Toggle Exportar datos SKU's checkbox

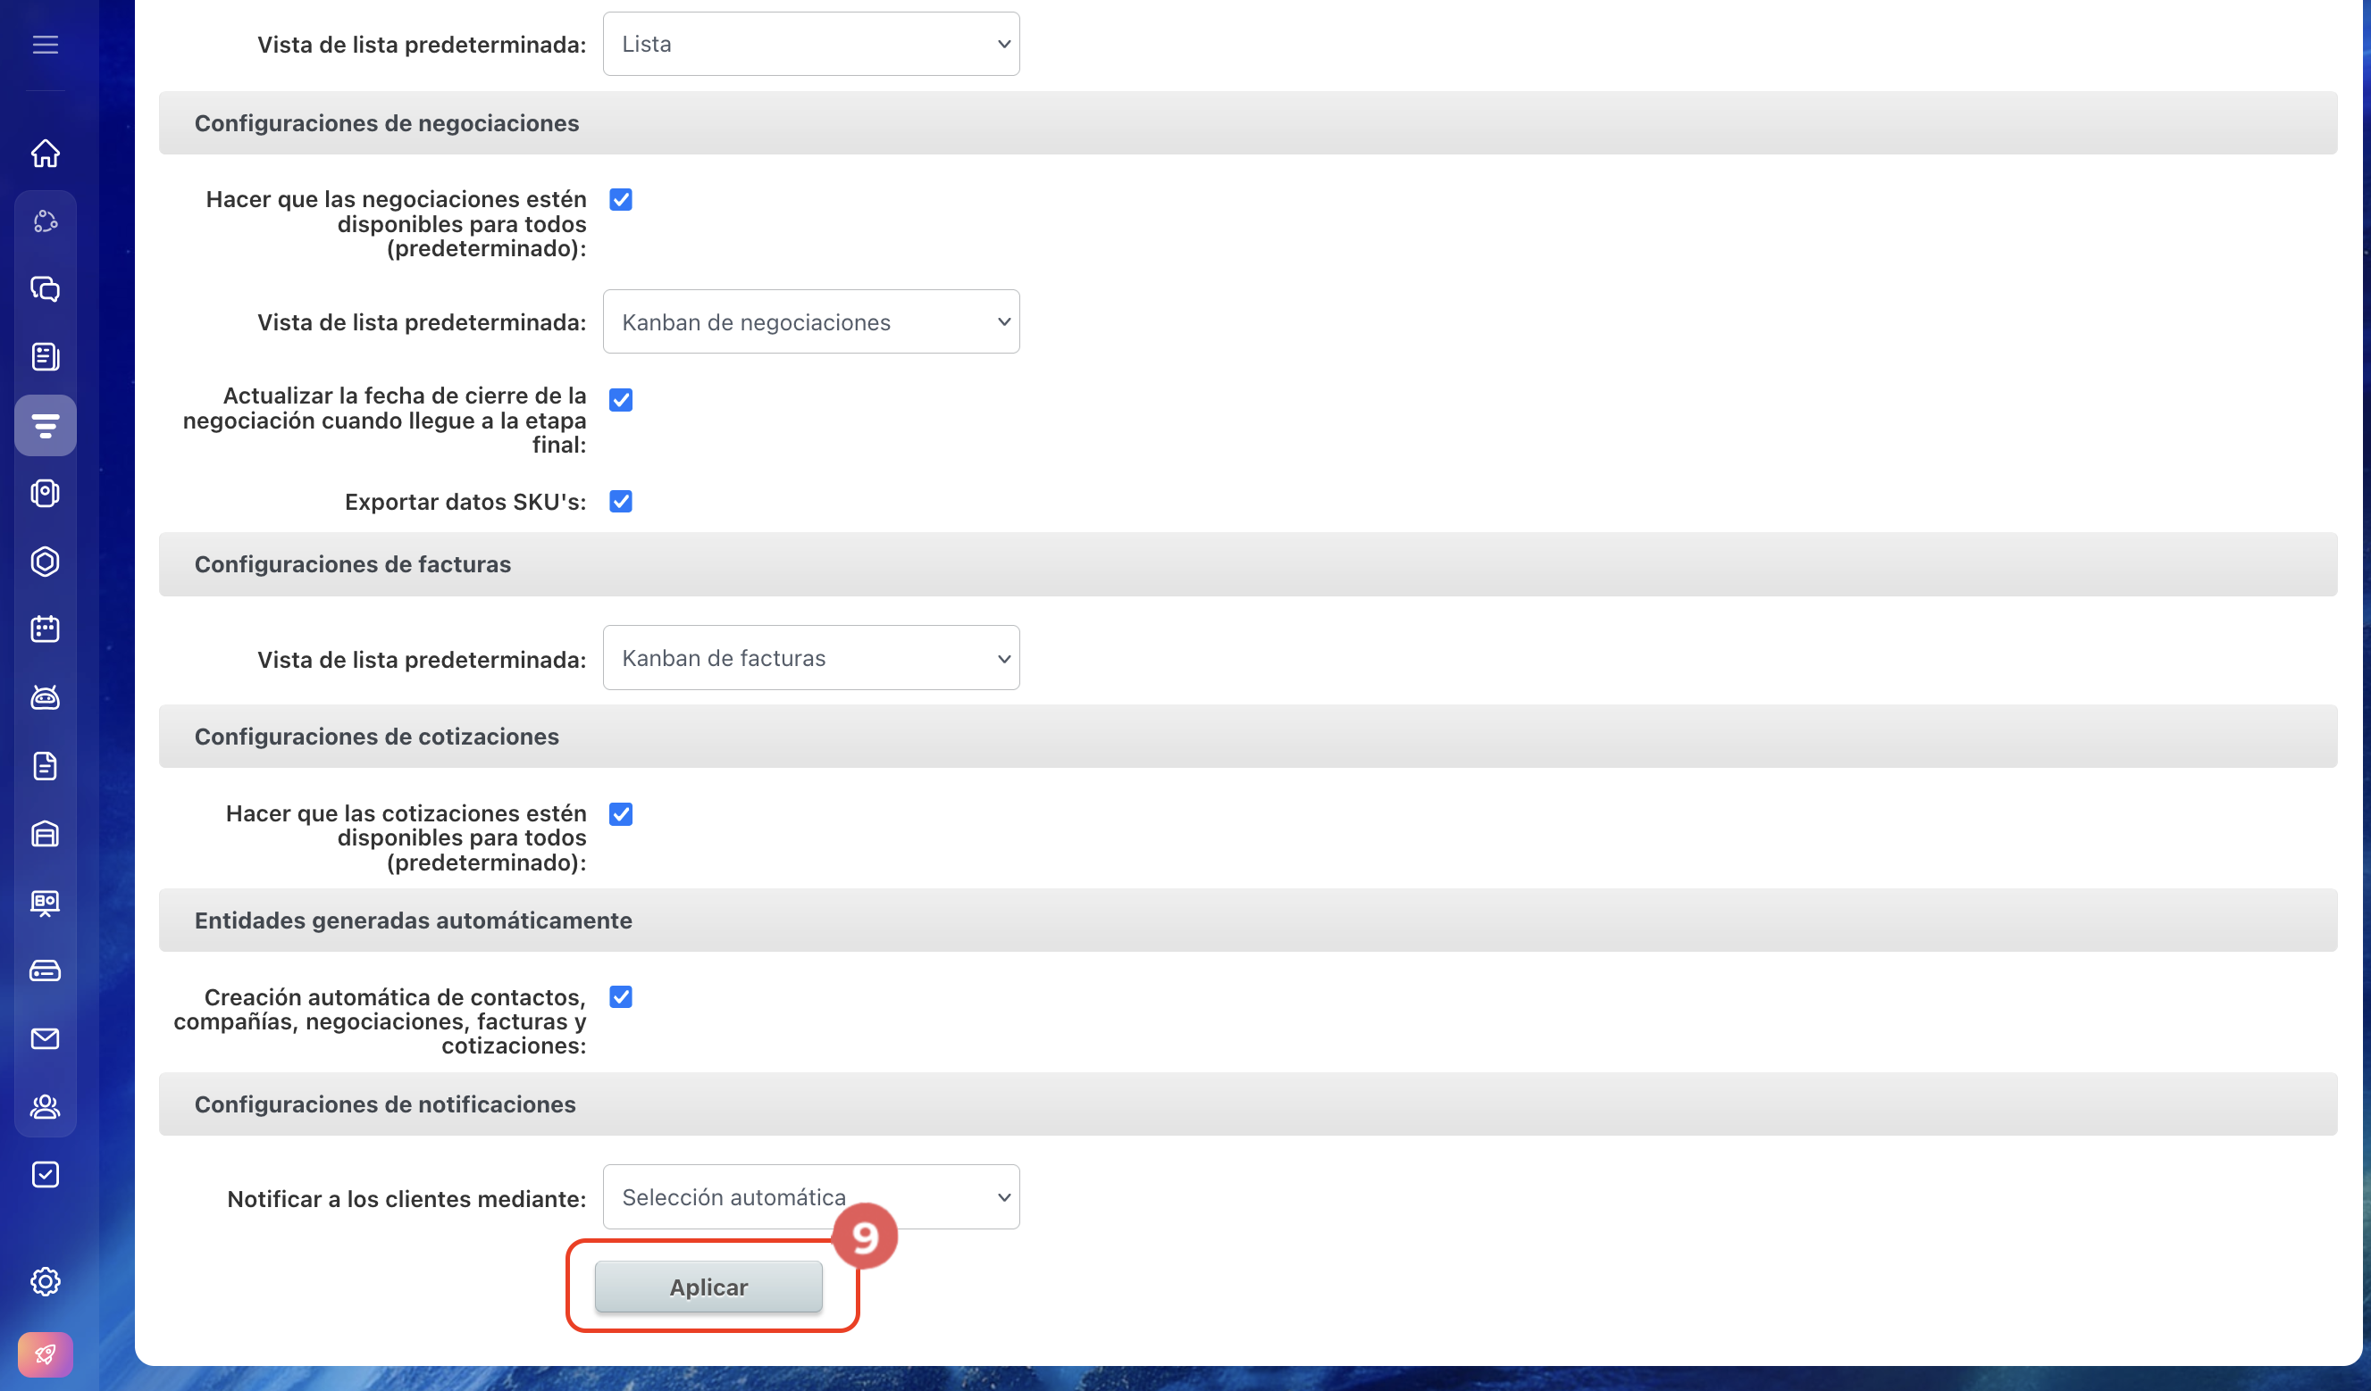tap(621, 501)
